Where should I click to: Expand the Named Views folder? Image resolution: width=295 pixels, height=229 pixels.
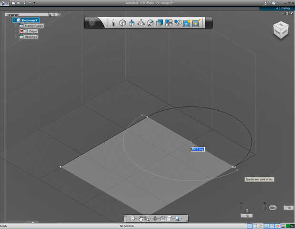(x=17, y=26)
